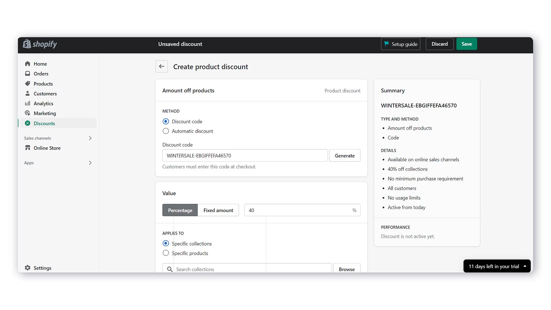
Task: Choose Specific products option
Action: (x=166, y=253)
